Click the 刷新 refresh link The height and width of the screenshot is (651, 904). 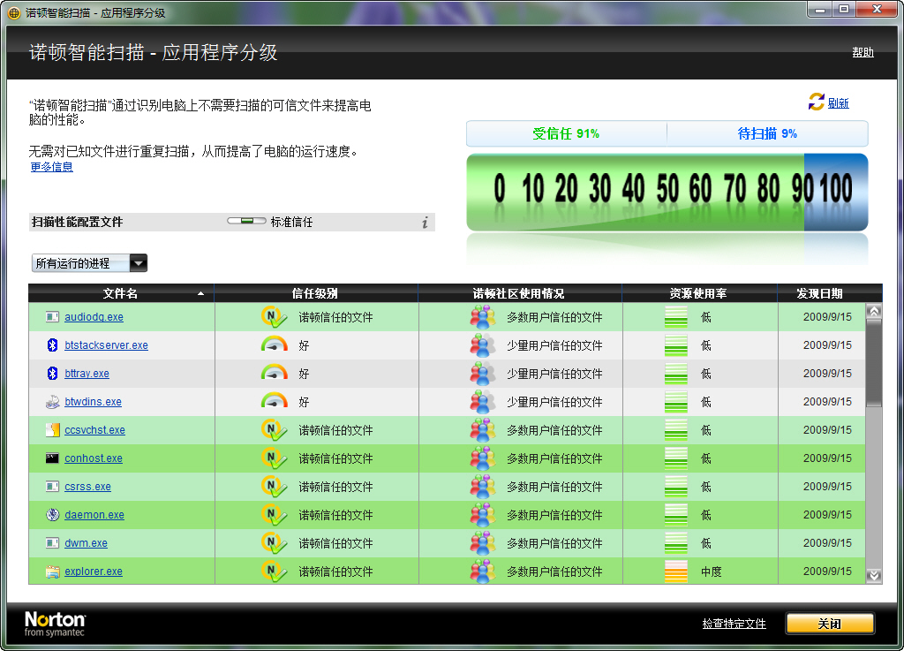(839, 103)
